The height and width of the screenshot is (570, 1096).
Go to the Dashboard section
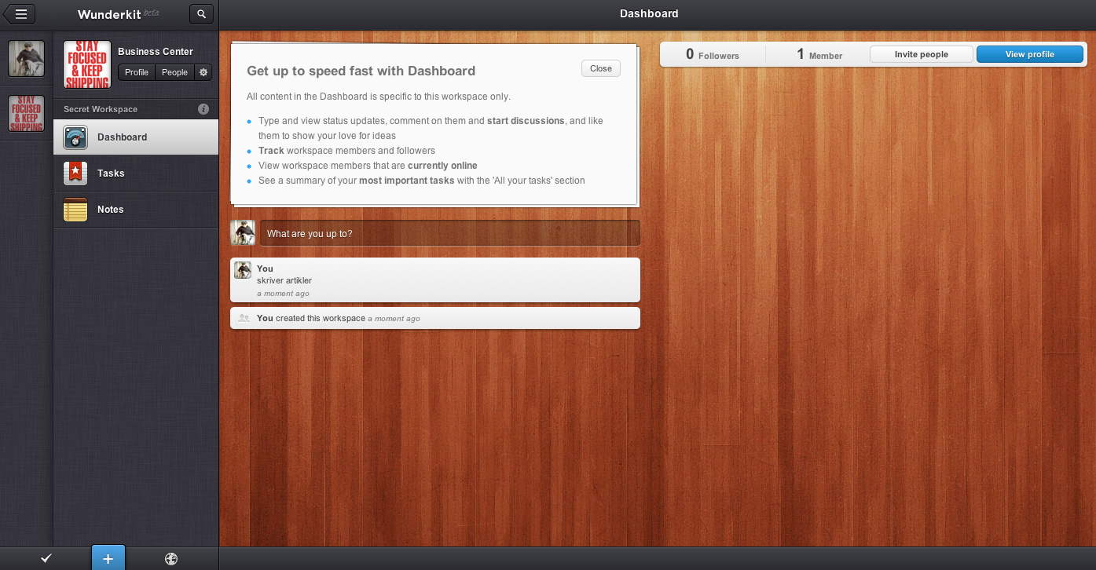[136, 137]
